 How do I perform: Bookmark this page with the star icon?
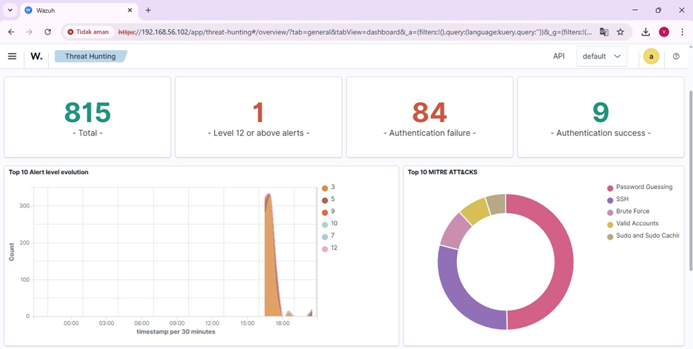click(x=620, y=32)
